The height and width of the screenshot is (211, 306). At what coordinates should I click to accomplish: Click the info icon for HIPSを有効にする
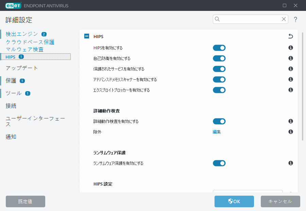coord(291,48)
